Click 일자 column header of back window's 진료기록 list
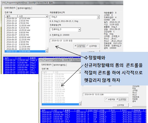The image size is (148, 123). click(11, 16)
